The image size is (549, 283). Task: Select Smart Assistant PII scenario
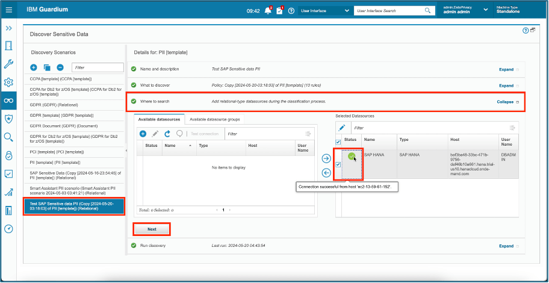coord(73,190)
